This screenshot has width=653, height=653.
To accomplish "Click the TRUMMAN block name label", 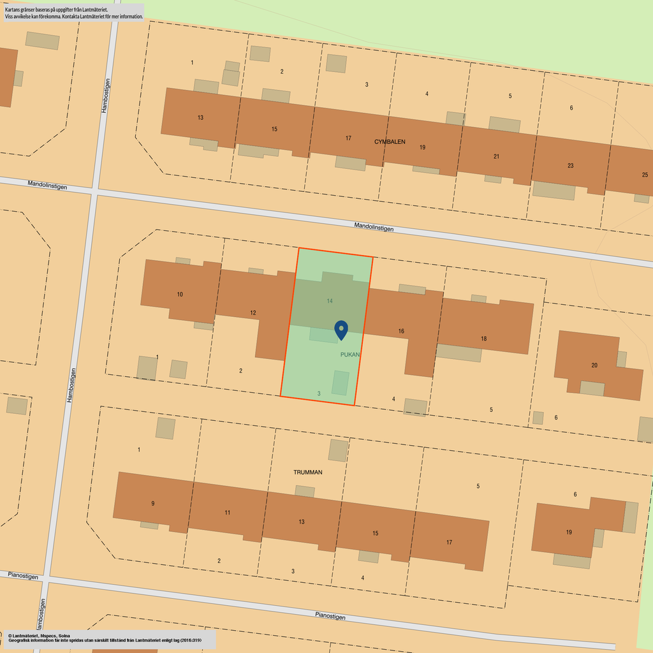I will (x=308, y=473).
